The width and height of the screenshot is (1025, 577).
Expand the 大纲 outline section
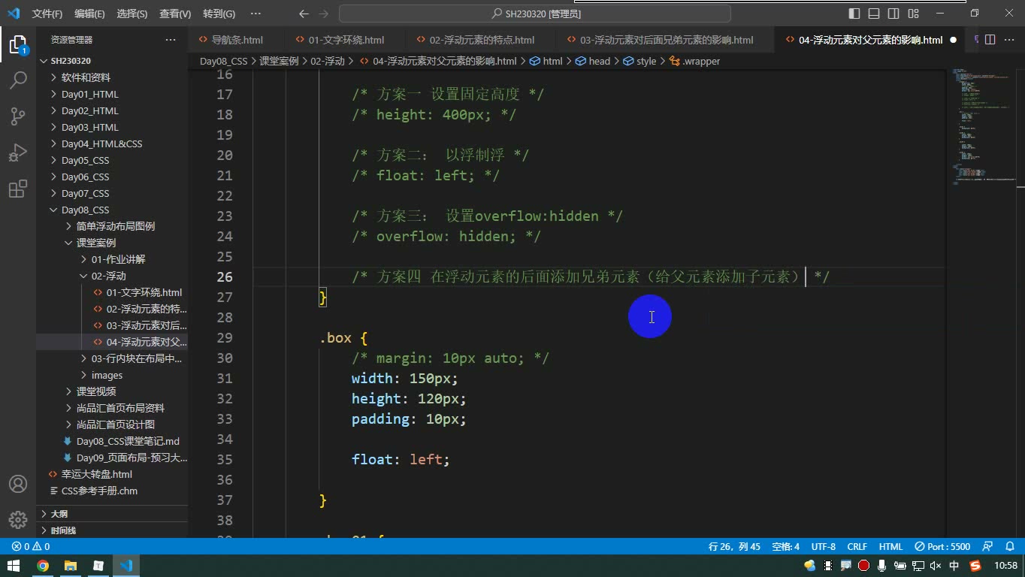tap(112, 514)
